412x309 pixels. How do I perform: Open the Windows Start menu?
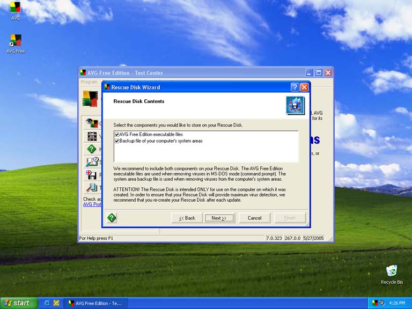[x=19, y=303]
